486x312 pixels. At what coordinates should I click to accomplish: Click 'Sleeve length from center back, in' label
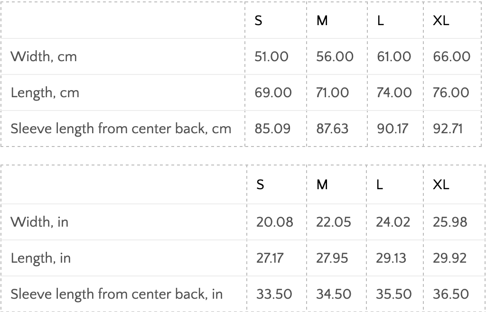[116, 294]
